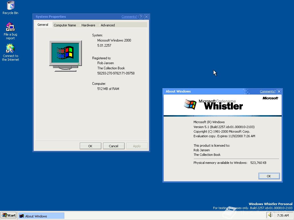Click Apply in System Properties
Screen dimensions: 294x220
(137, 146)
